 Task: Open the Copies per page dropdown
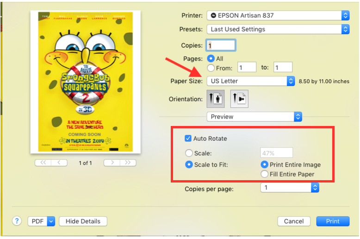pyautogui.click(x=290, y=188)
